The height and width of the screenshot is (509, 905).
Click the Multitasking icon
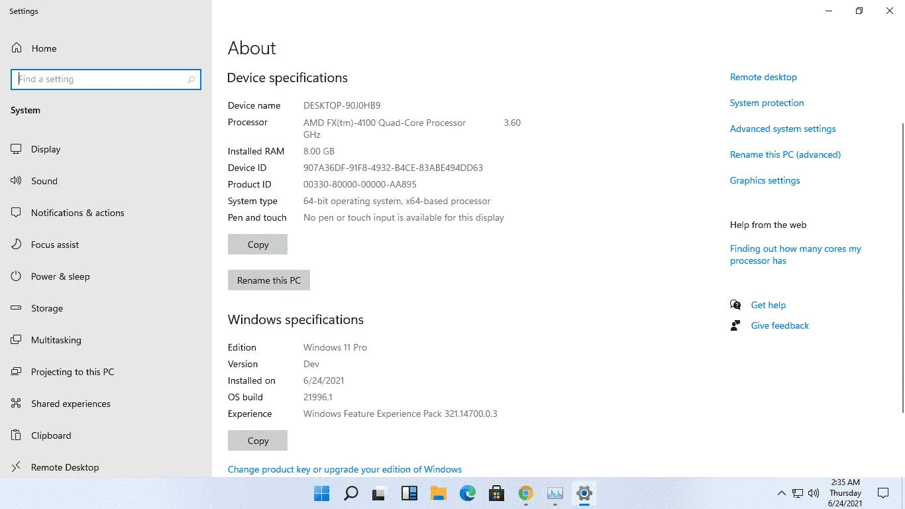(17, 340)
